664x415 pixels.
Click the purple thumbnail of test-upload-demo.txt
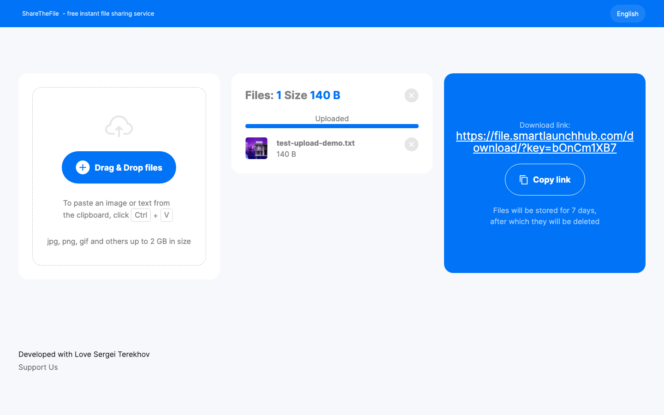pos(256,148)
